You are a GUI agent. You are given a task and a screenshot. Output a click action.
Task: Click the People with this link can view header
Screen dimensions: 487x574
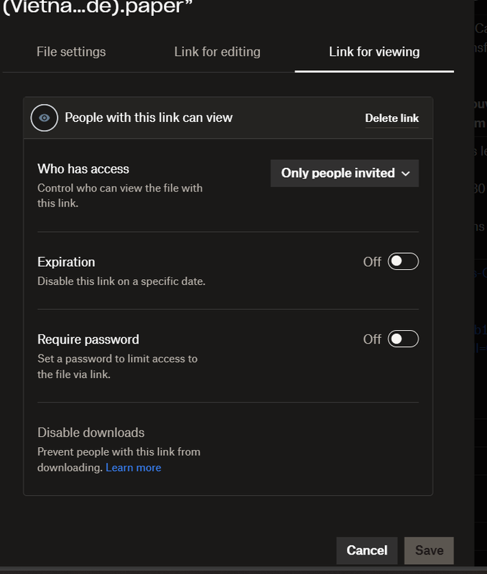pyautogui.click(x=149, y=118)
